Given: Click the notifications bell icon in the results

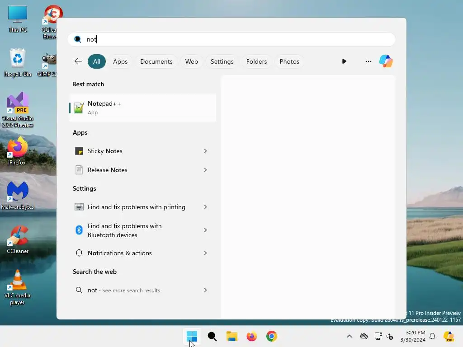Looking at the screenshot, I should 79,253.
